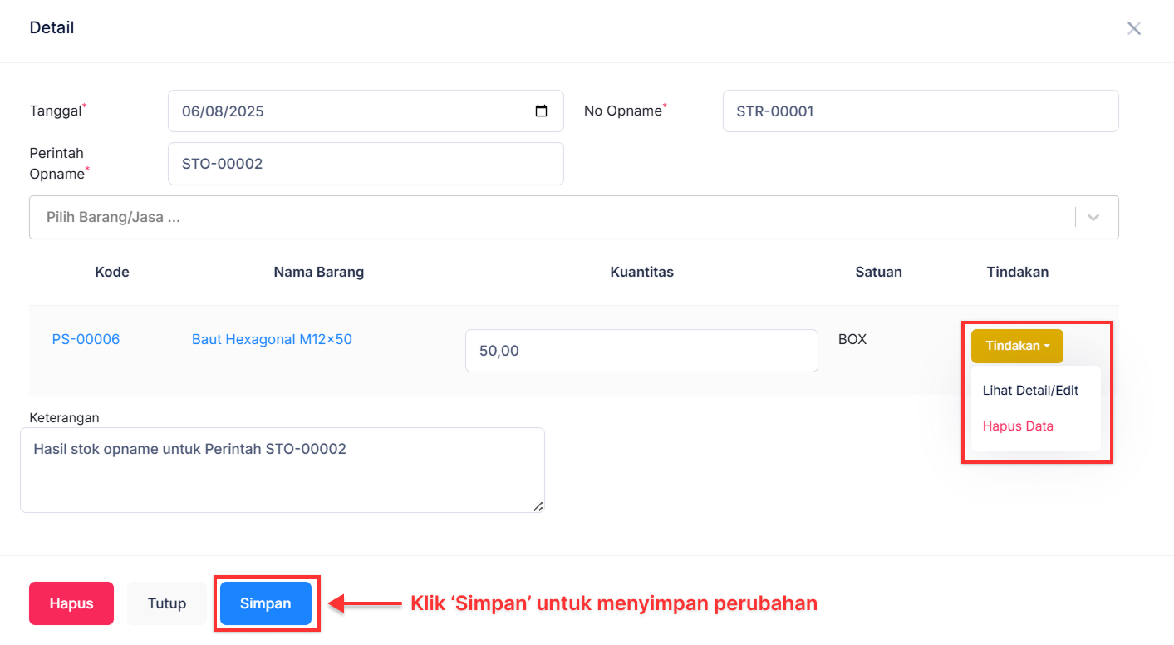Click the Kuantitas field showing 50,00
This screenshot has height=645, width=1174.
click(641, 350)
